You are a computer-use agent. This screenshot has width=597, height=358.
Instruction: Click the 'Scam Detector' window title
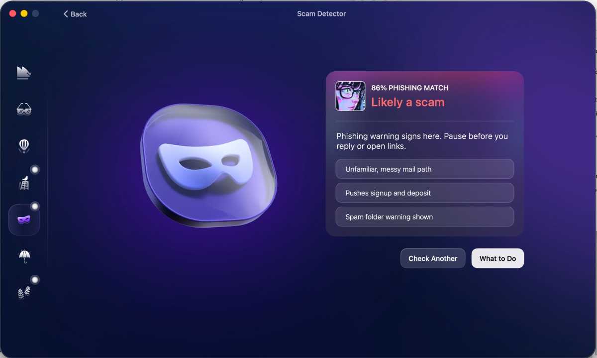(x=321, y=14)
